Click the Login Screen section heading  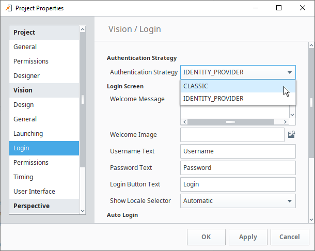point(125,86)
